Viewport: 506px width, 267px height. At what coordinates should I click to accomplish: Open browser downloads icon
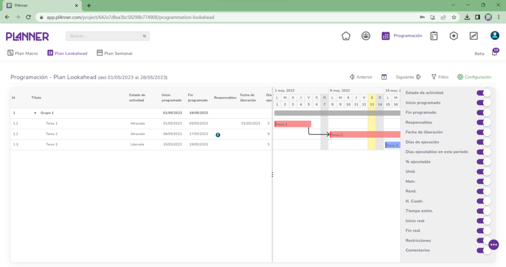click(467, 17)
